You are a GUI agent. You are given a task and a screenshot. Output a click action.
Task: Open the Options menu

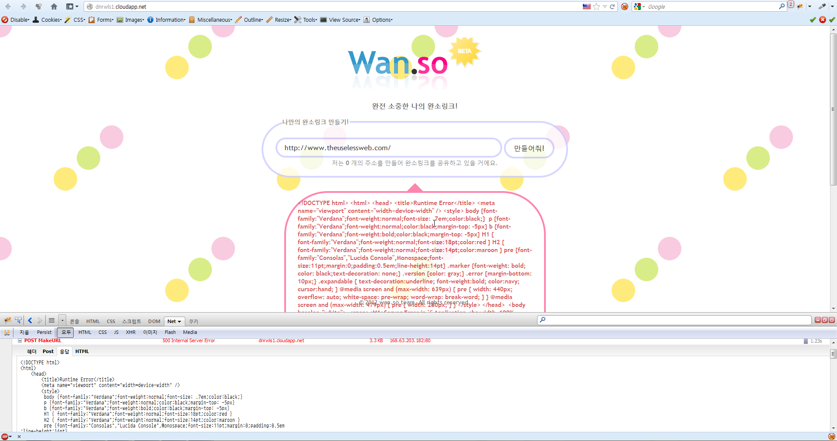378,20
